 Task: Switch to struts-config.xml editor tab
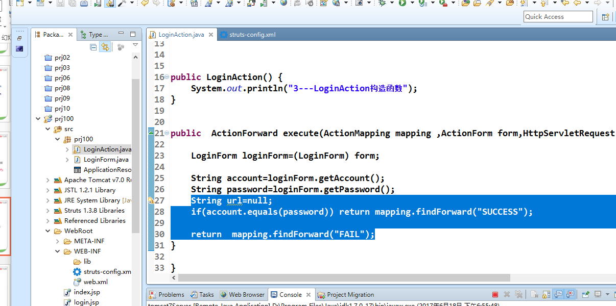tap(248, 35)
